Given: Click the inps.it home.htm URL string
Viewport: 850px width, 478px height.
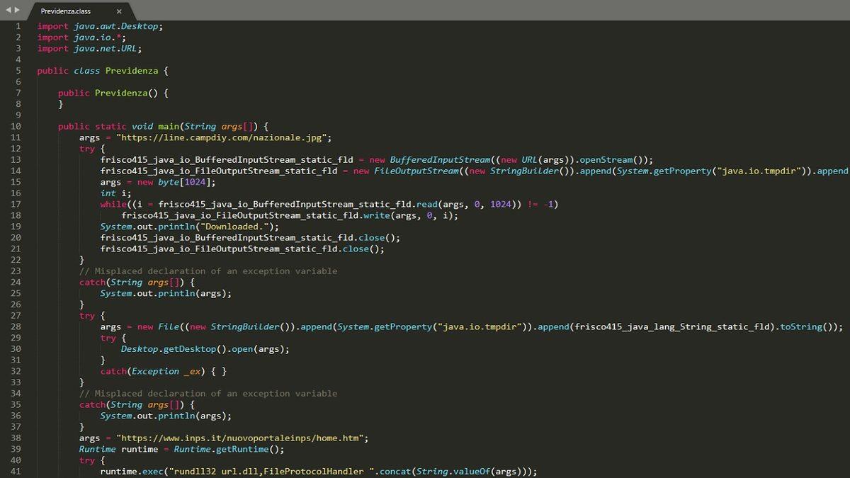Looking at the screenshot, I should pyautogui.click(x=242, y=438).
